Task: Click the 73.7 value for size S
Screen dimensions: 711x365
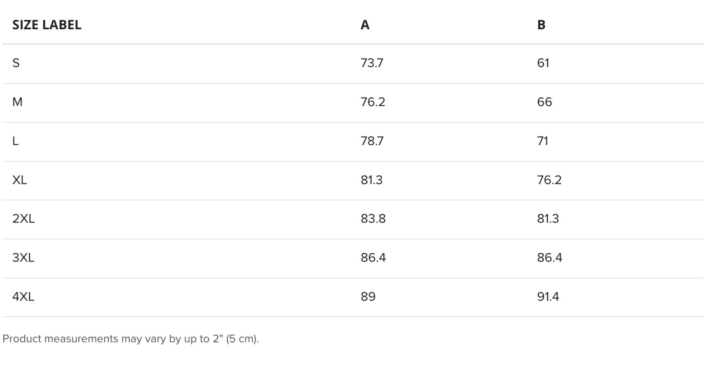Action: (372, 63)
